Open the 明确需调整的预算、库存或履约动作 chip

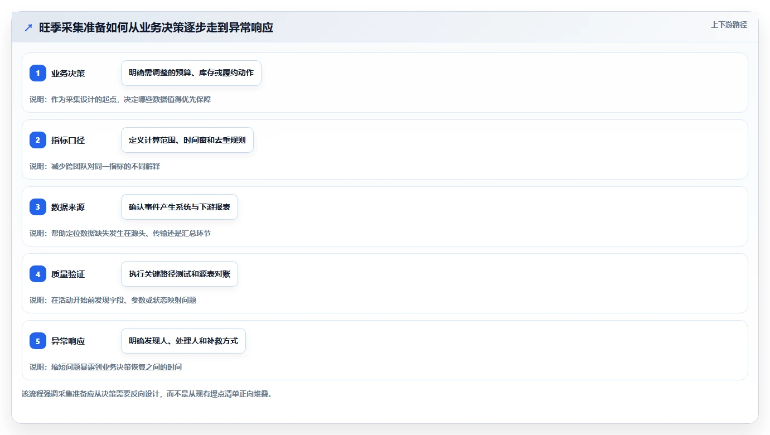191,73
